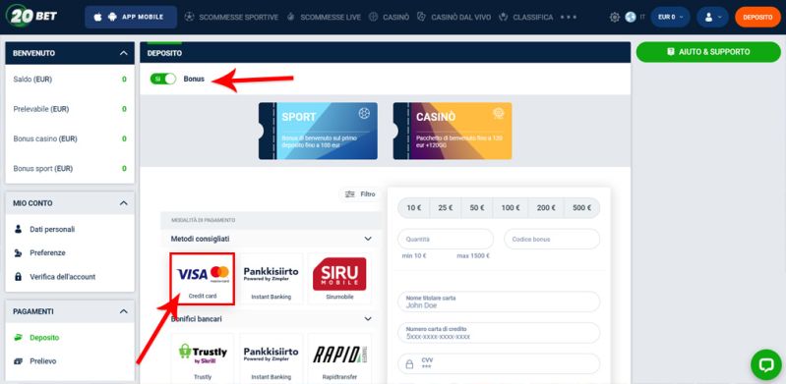Choose Pankkisiirto under Metodi consigliati
The width and height of the screenshot is (786, 384).
(271, 278)
